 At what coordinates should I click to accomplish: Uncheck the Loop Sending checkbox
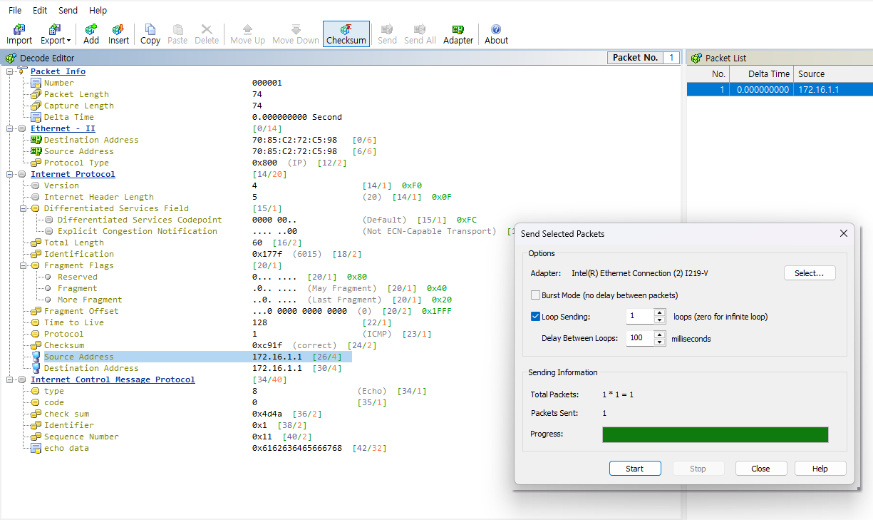pyautogui.click(x=536, y=317)
